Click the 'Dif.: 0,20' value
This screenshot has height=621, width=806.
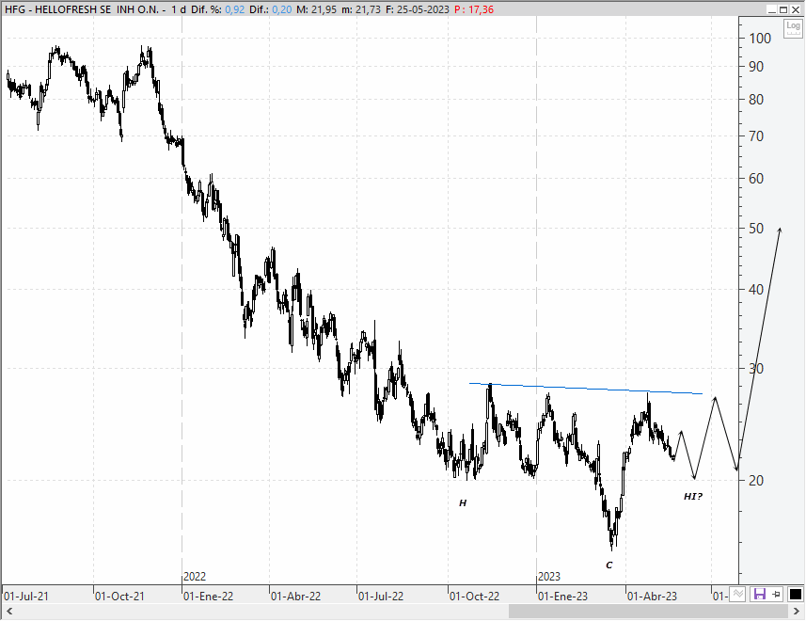270,9
